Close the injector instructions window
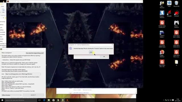Image resolution: width=182 pixels, height=102 pixels. 44,49
